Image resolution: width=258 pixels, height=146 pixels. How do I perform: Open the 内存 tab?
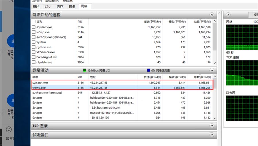click(60, 7)
